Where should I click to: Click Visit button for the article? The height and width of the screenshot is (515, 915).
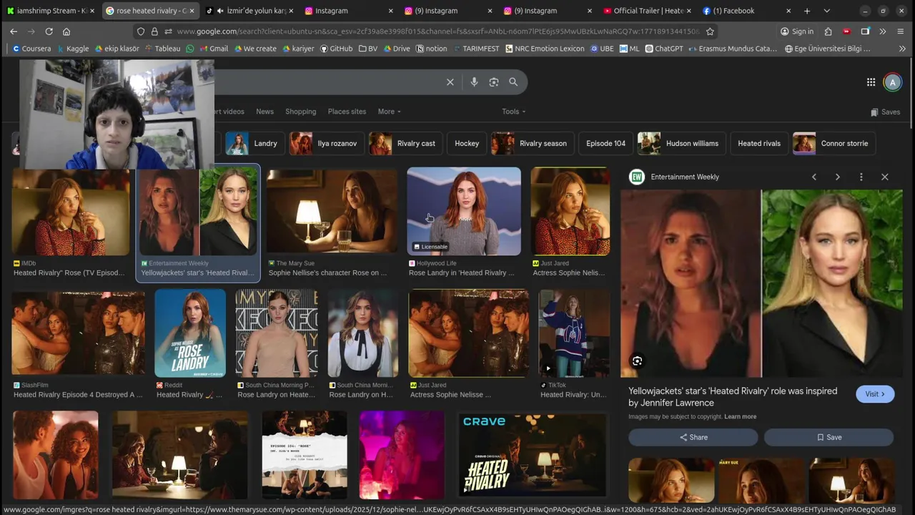pyautogui.click(x=875, y=394)
